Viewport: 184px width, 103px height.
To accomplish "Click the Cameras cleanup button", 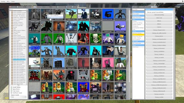I will pyautogui.click(x=159, y=27).
